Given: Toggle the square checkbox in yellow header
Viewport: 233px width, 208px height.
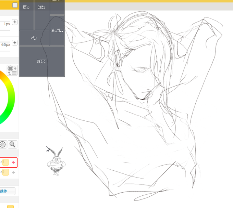Looking at the screenshot, I should pyautogui.click(x=15, y=5).
